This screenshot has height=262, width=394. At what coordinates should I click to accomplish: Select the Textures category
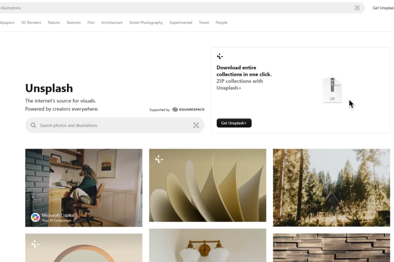point(73,23)
